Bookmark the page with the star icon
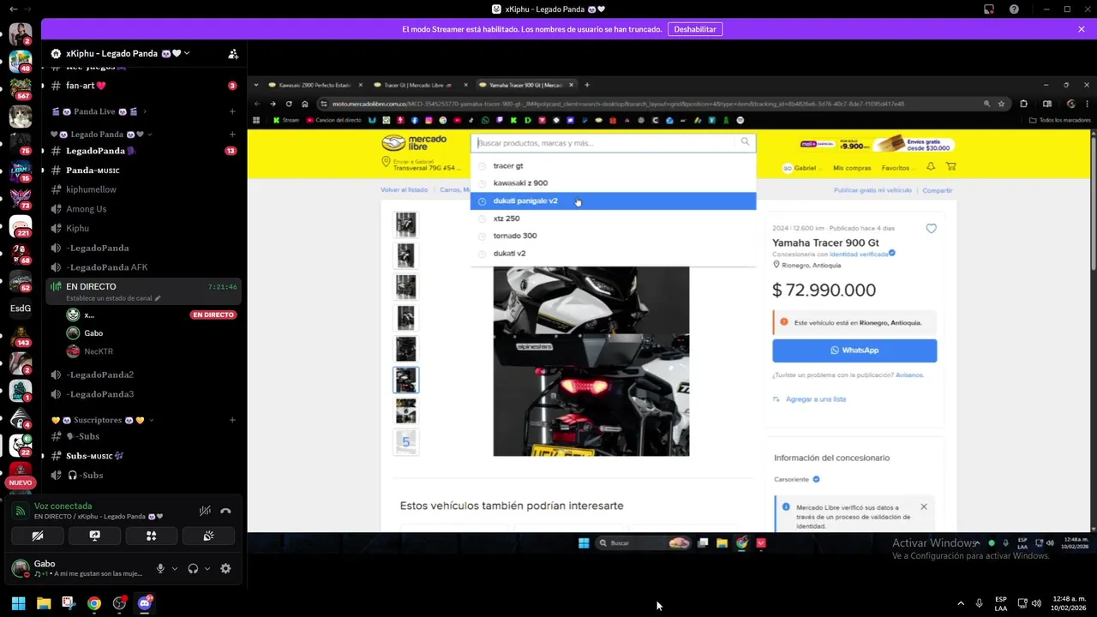 (1001, 104)
